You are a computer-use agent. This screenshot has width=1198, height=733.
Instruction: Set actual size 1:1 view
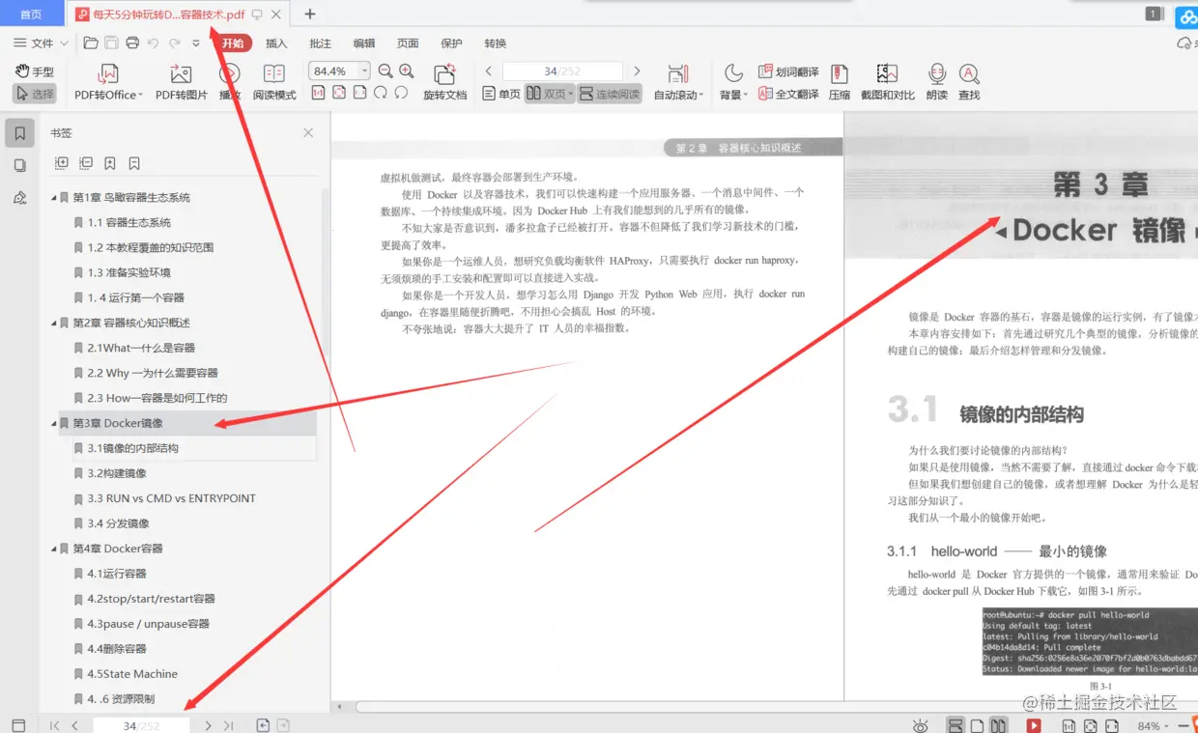318,93
